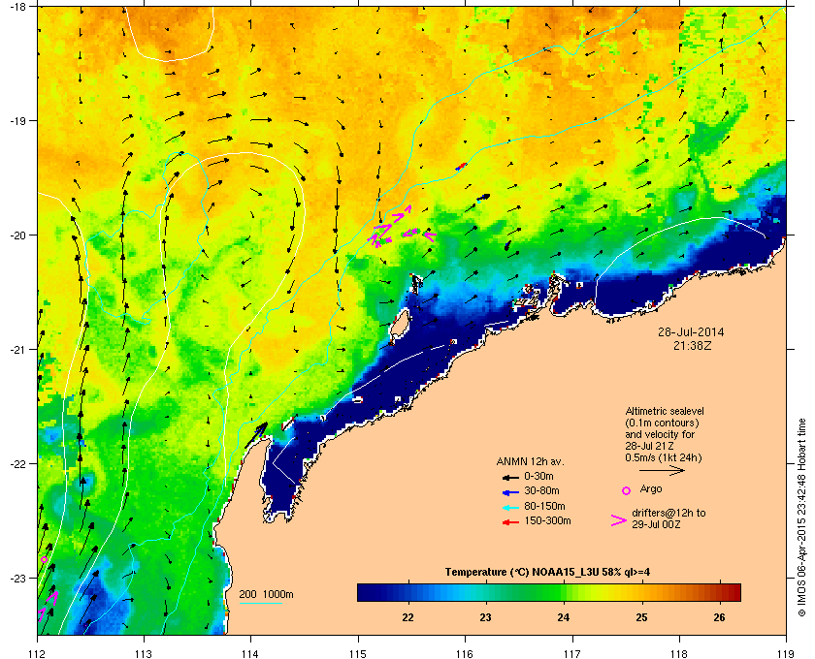Click the black 0-30m legend arrow
Viewport: 815px width, 659px height.
510,477
